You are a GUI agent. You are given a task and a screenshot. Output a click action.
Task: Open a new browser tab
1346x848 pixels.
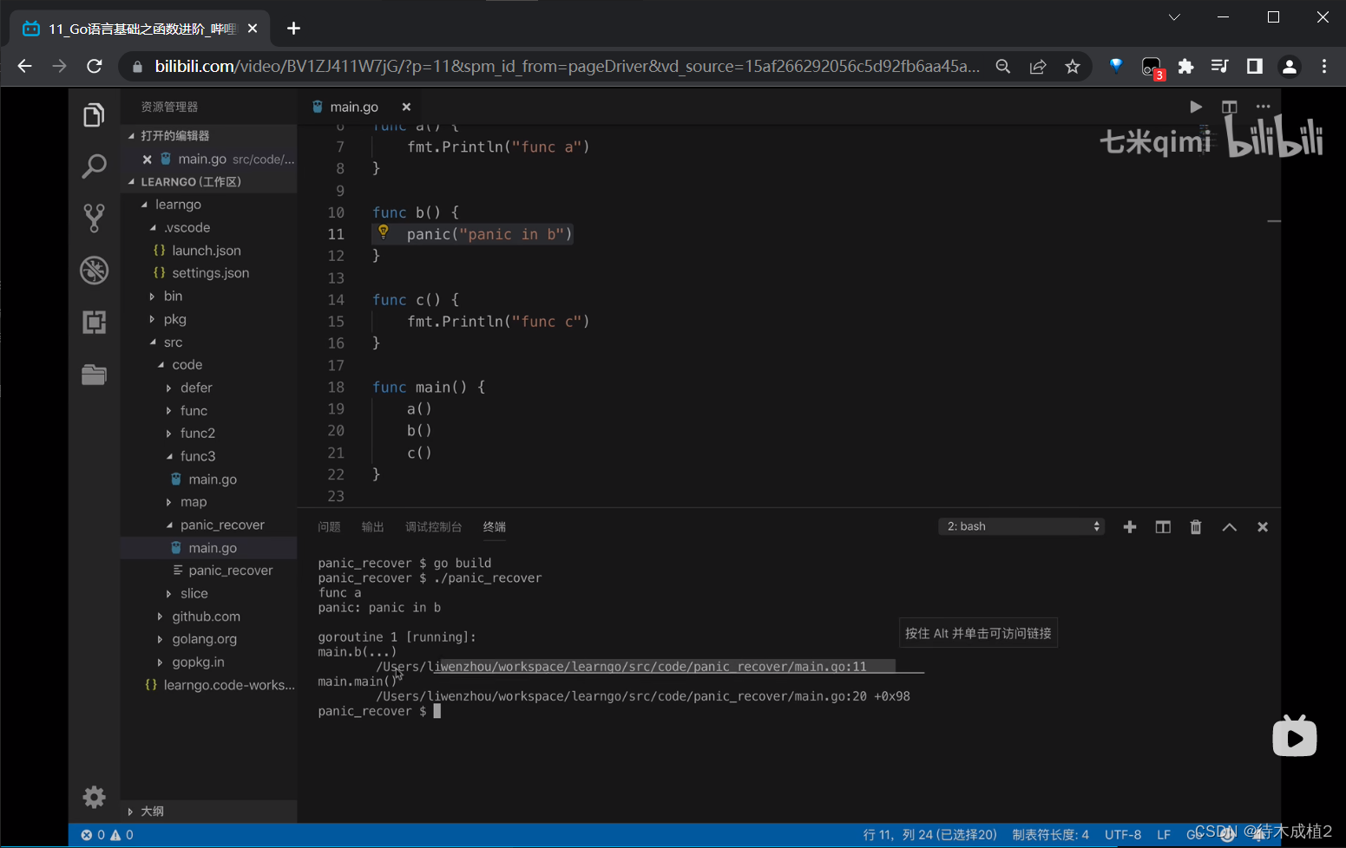293,29
